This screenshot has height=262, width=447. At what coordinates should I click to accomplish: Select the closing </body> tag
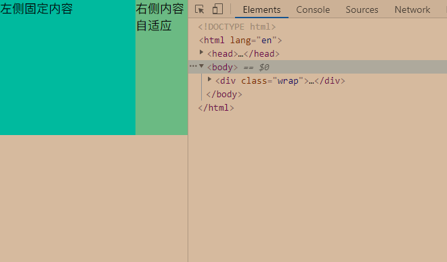point(224,95)
